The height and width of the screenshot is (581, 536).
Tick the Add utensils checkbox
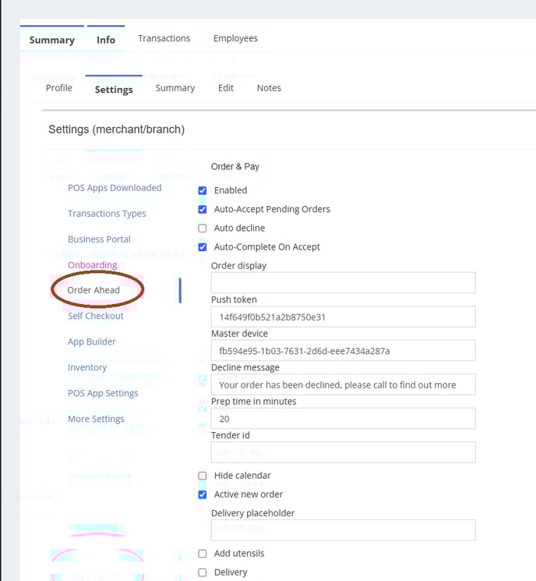[203, 554]
